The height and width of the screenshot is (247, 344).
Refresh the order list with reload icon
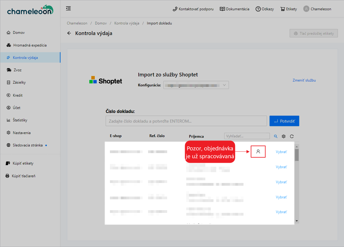[x=292, y=136]
